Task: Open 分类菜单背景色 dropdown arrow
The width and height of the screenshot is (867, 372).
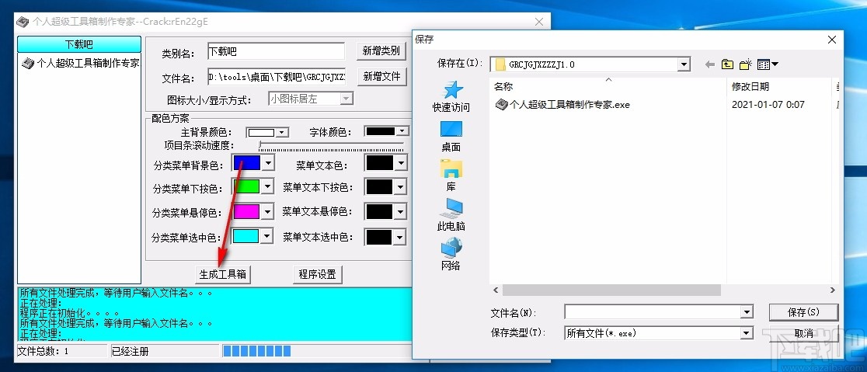Action: [267, 164]
